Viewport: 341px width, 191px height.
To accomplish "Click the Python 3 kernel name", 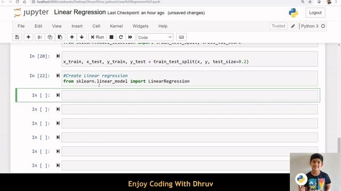I will [x=310, y=26].
